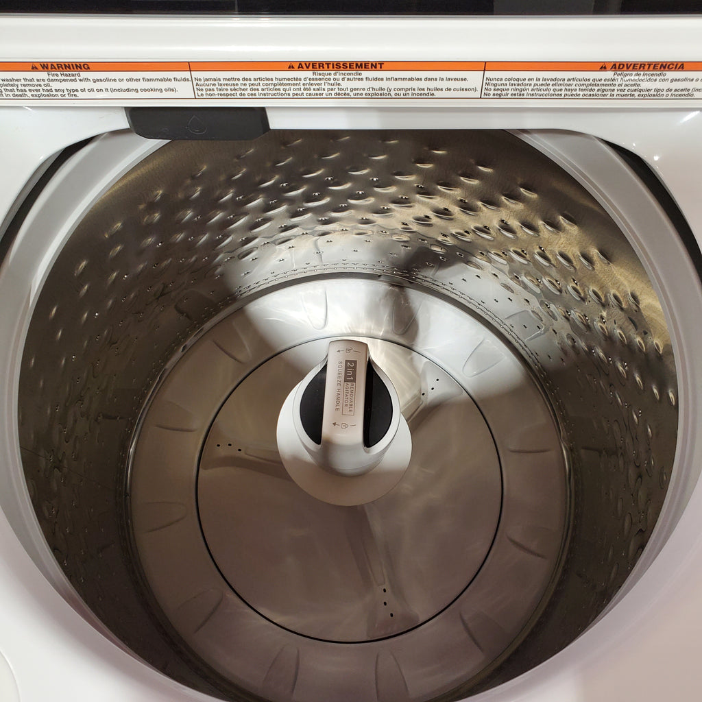Click the French AVERTISSEMENT heading
The image size is (702, 702).
pyautogui.click(x=340, y=66)
